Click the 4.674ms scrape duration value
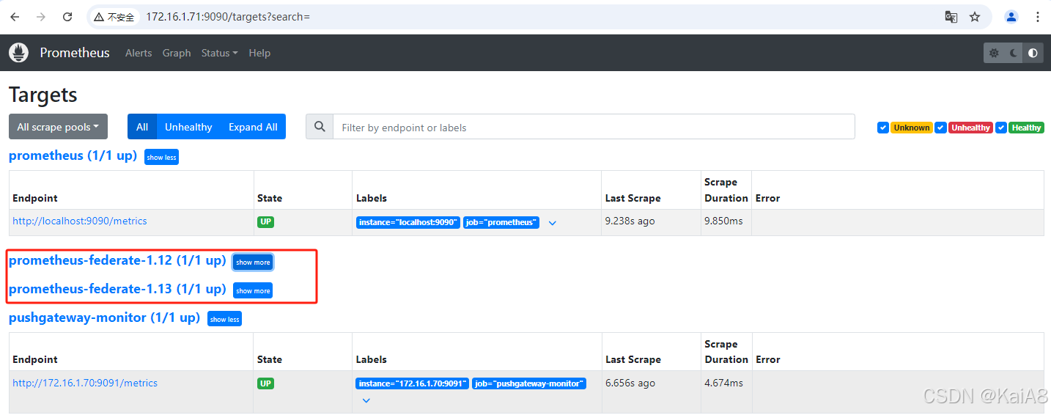Screen dimensions: 1051x415 pos(723,383)
